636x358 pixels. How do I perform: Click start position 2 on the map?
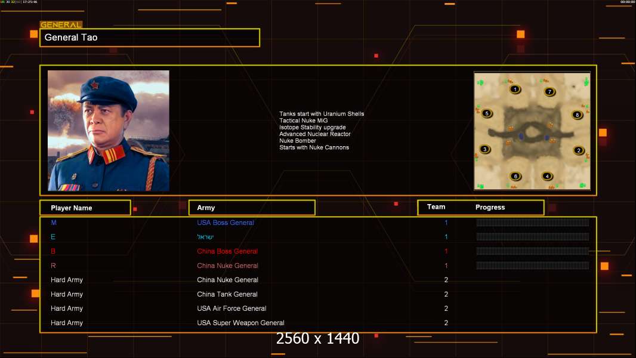(579, 150)
